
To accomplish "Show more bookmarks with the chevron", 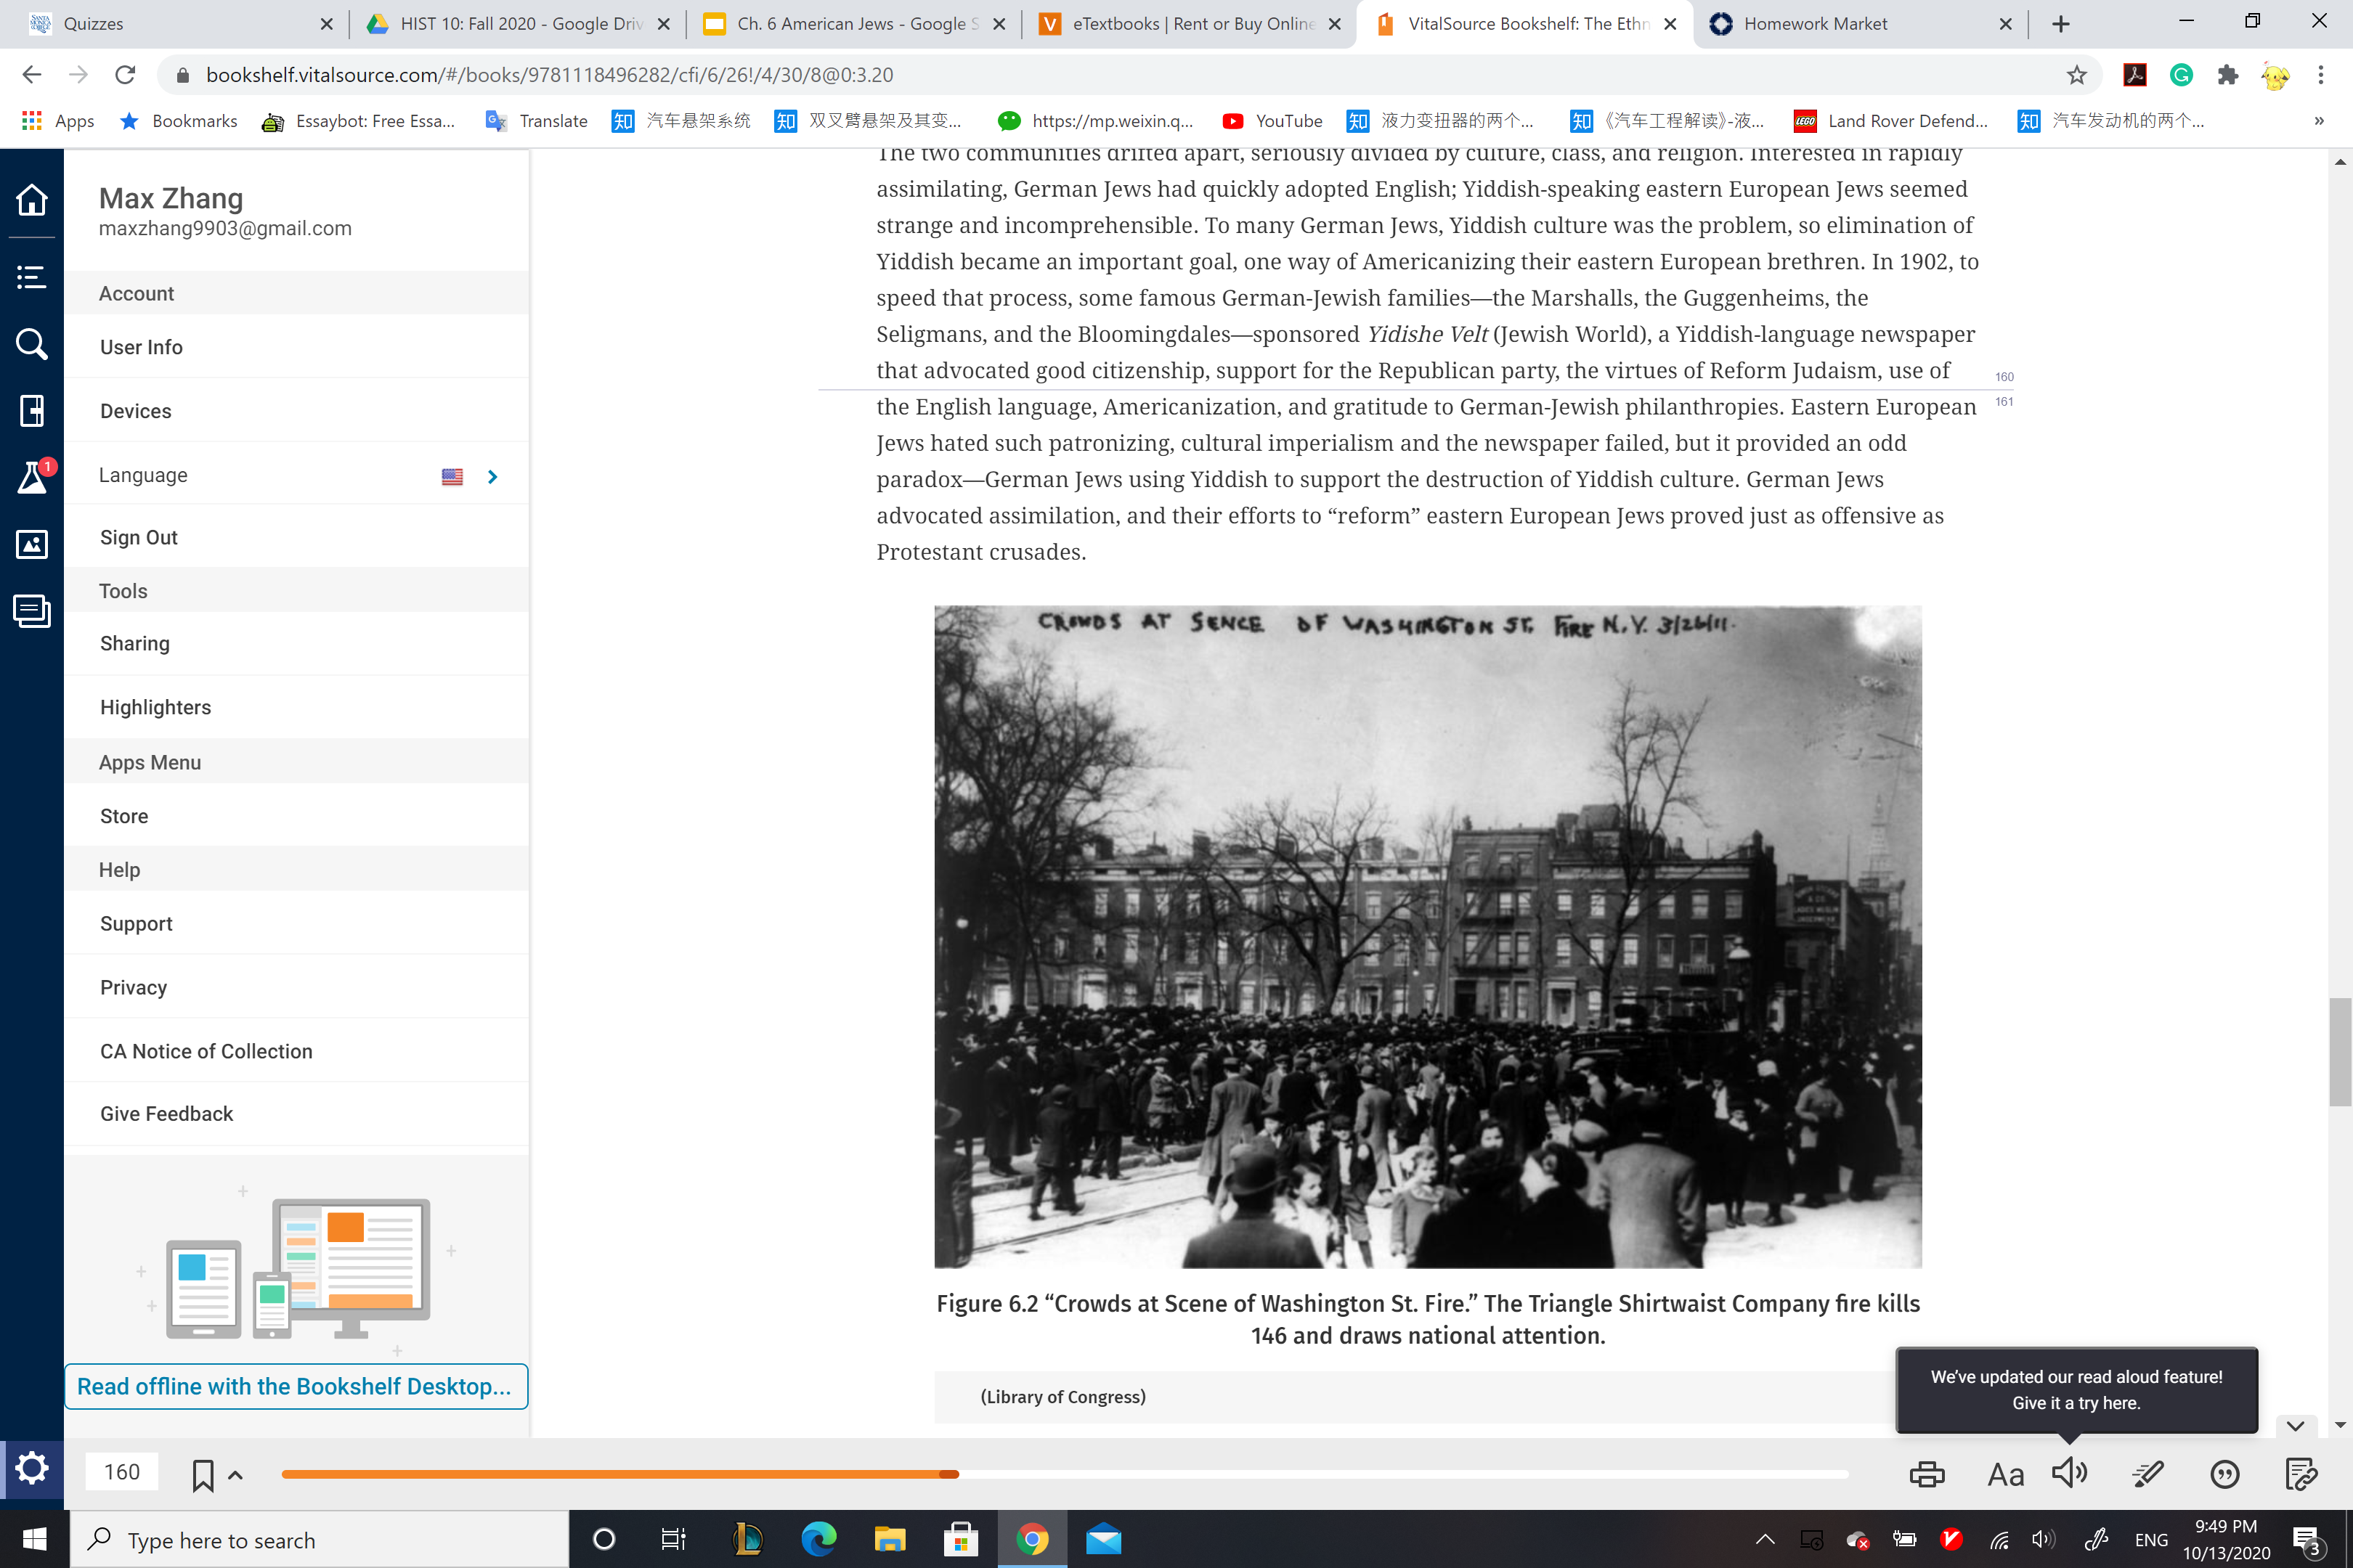I will coord(2319,121).
